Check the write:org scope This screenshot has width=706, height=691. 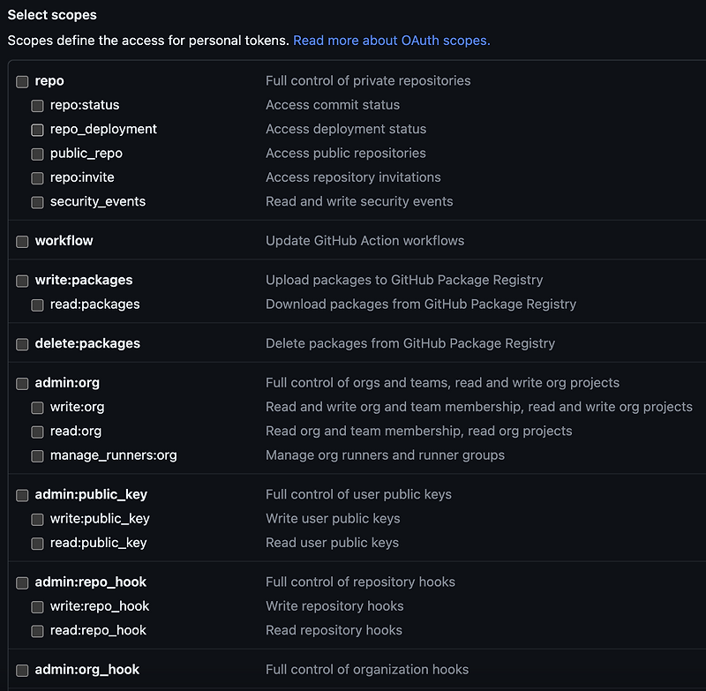(x=37, y=408)
